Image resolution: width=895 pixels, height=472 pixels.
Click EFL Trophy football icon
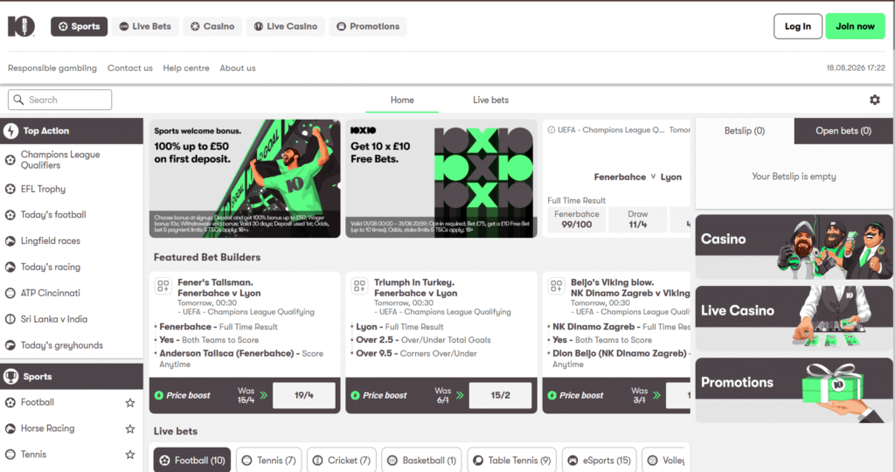click(10, 189)
